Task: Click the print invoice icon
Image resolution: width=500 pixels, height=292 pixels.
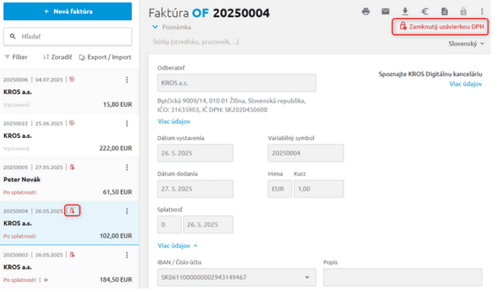Action: pos(366,11)
